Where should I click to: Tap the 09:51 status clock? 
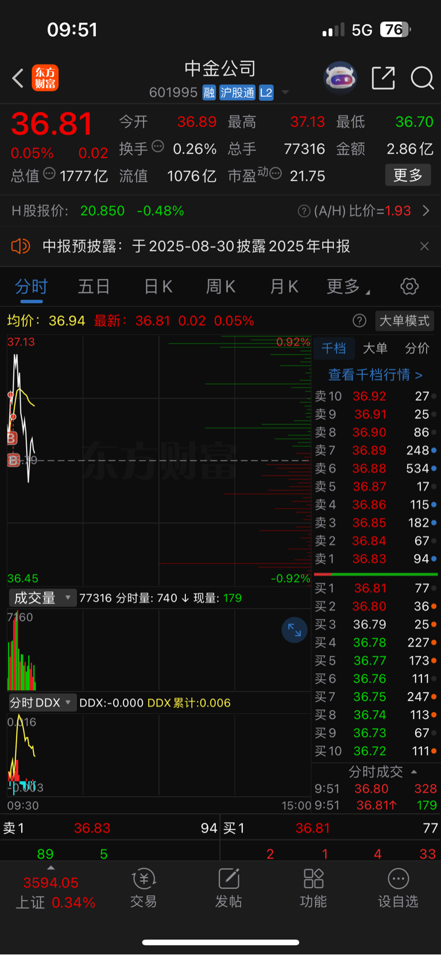tap(72, 30)
